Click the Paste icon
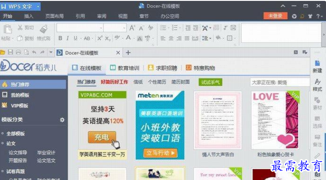This screenshot has width=326, height=180. pyautogui.click(x=8, y=29)
